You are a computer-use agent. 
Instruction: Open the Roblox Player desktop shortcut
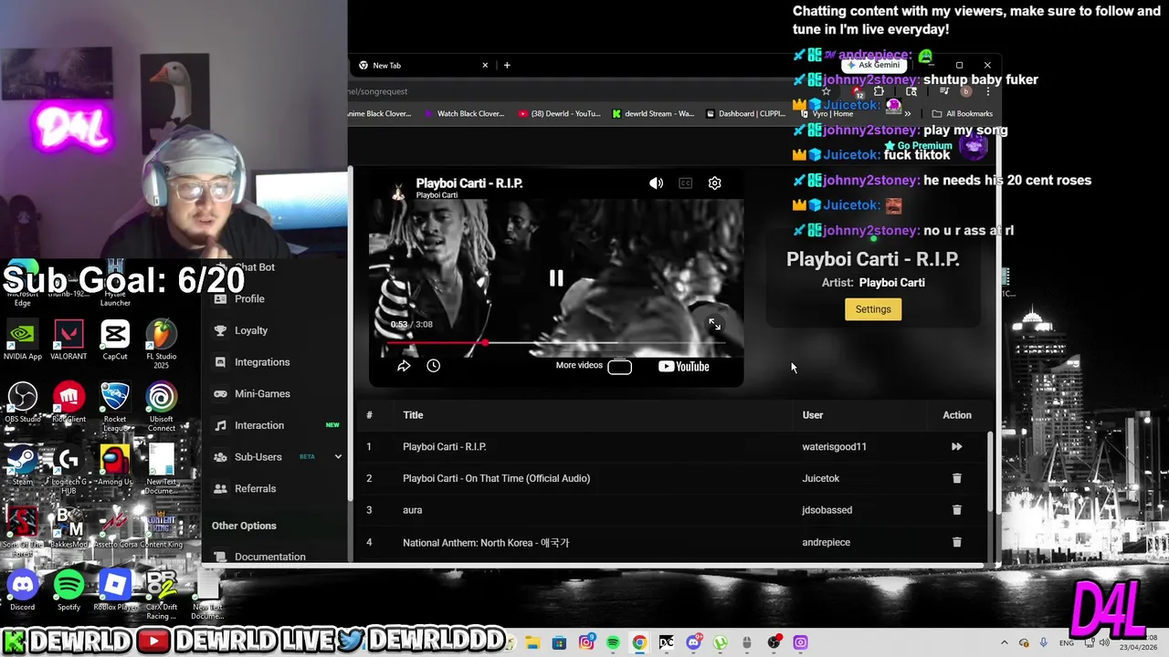(115, 590)
